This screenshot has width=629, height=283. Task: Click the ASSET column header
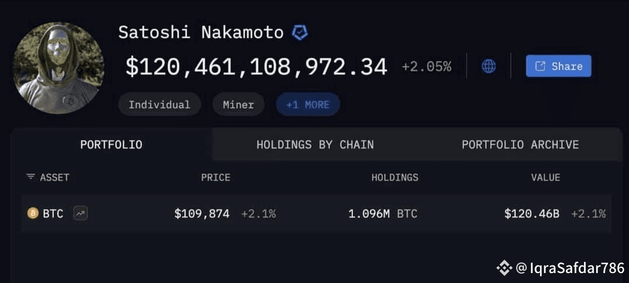click(54, 177)
